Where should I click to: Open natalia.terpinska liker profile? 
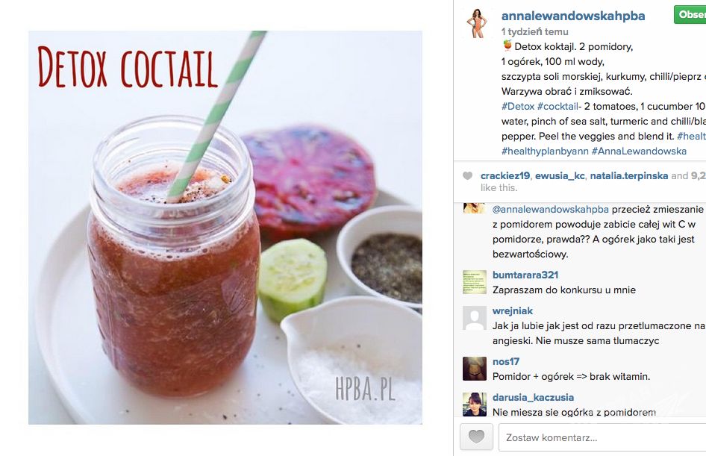point(629,176)
